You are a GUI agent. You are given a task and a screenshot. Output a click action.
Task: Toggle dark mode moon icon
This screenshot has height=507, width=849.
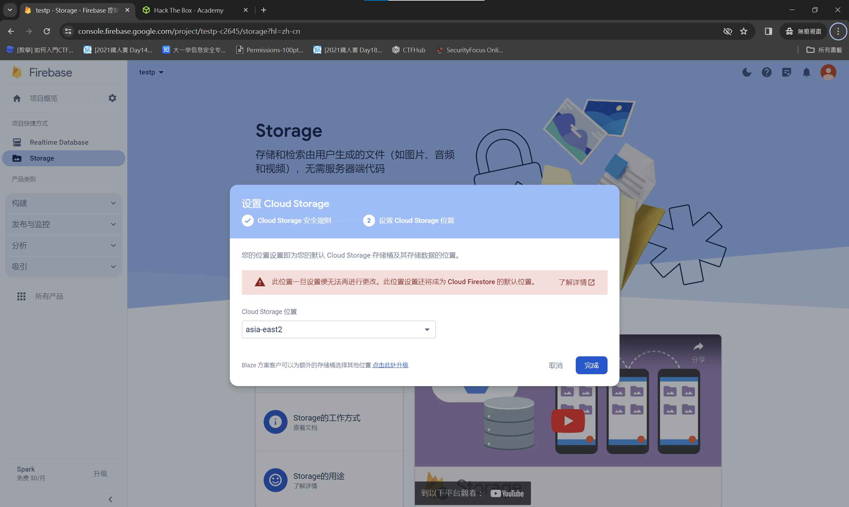click(747, 72)
